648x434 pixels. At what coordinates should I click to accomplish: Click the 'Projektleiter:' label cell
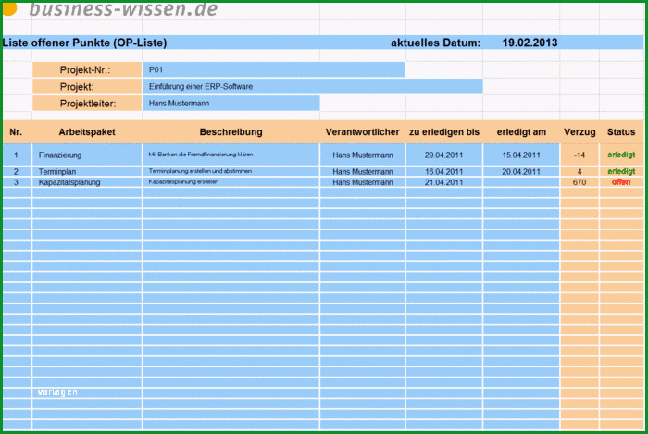tap(87, 104)
